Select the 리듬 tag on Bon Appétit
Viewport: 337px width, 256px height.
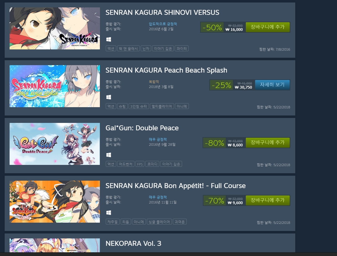tap(126, 222)
